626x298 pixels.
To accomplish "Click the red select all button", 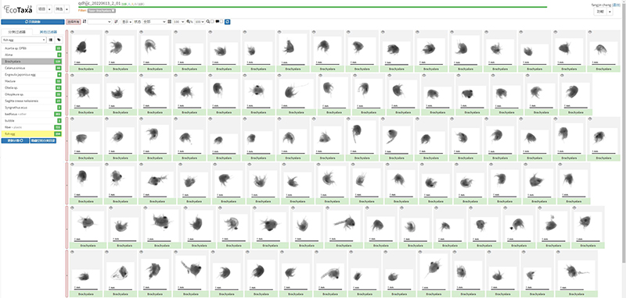I will (x=74, y=22).
